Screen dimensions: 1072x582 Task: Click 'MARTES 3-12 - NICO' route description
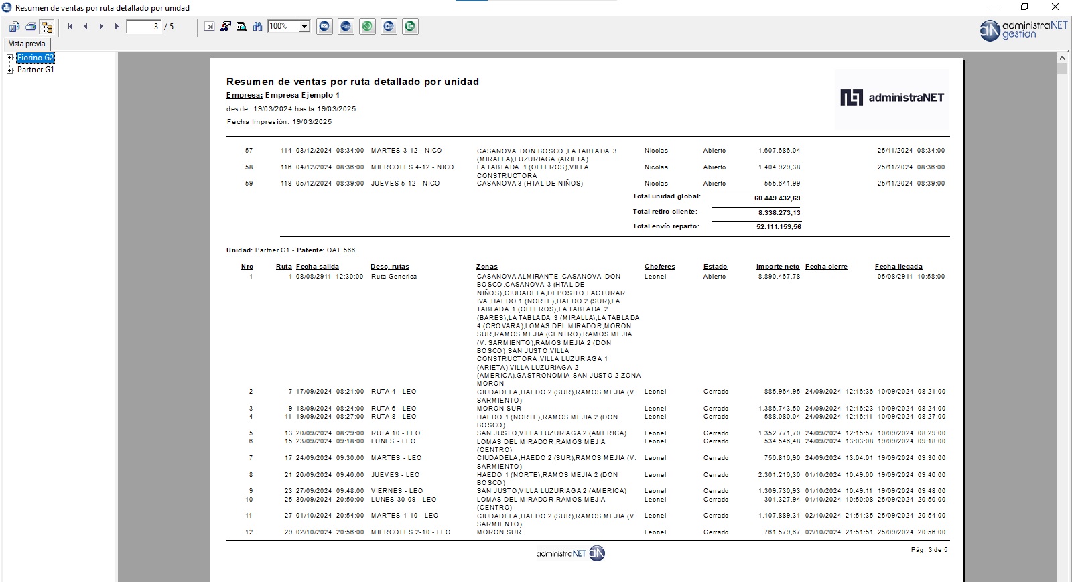(406, 151)
